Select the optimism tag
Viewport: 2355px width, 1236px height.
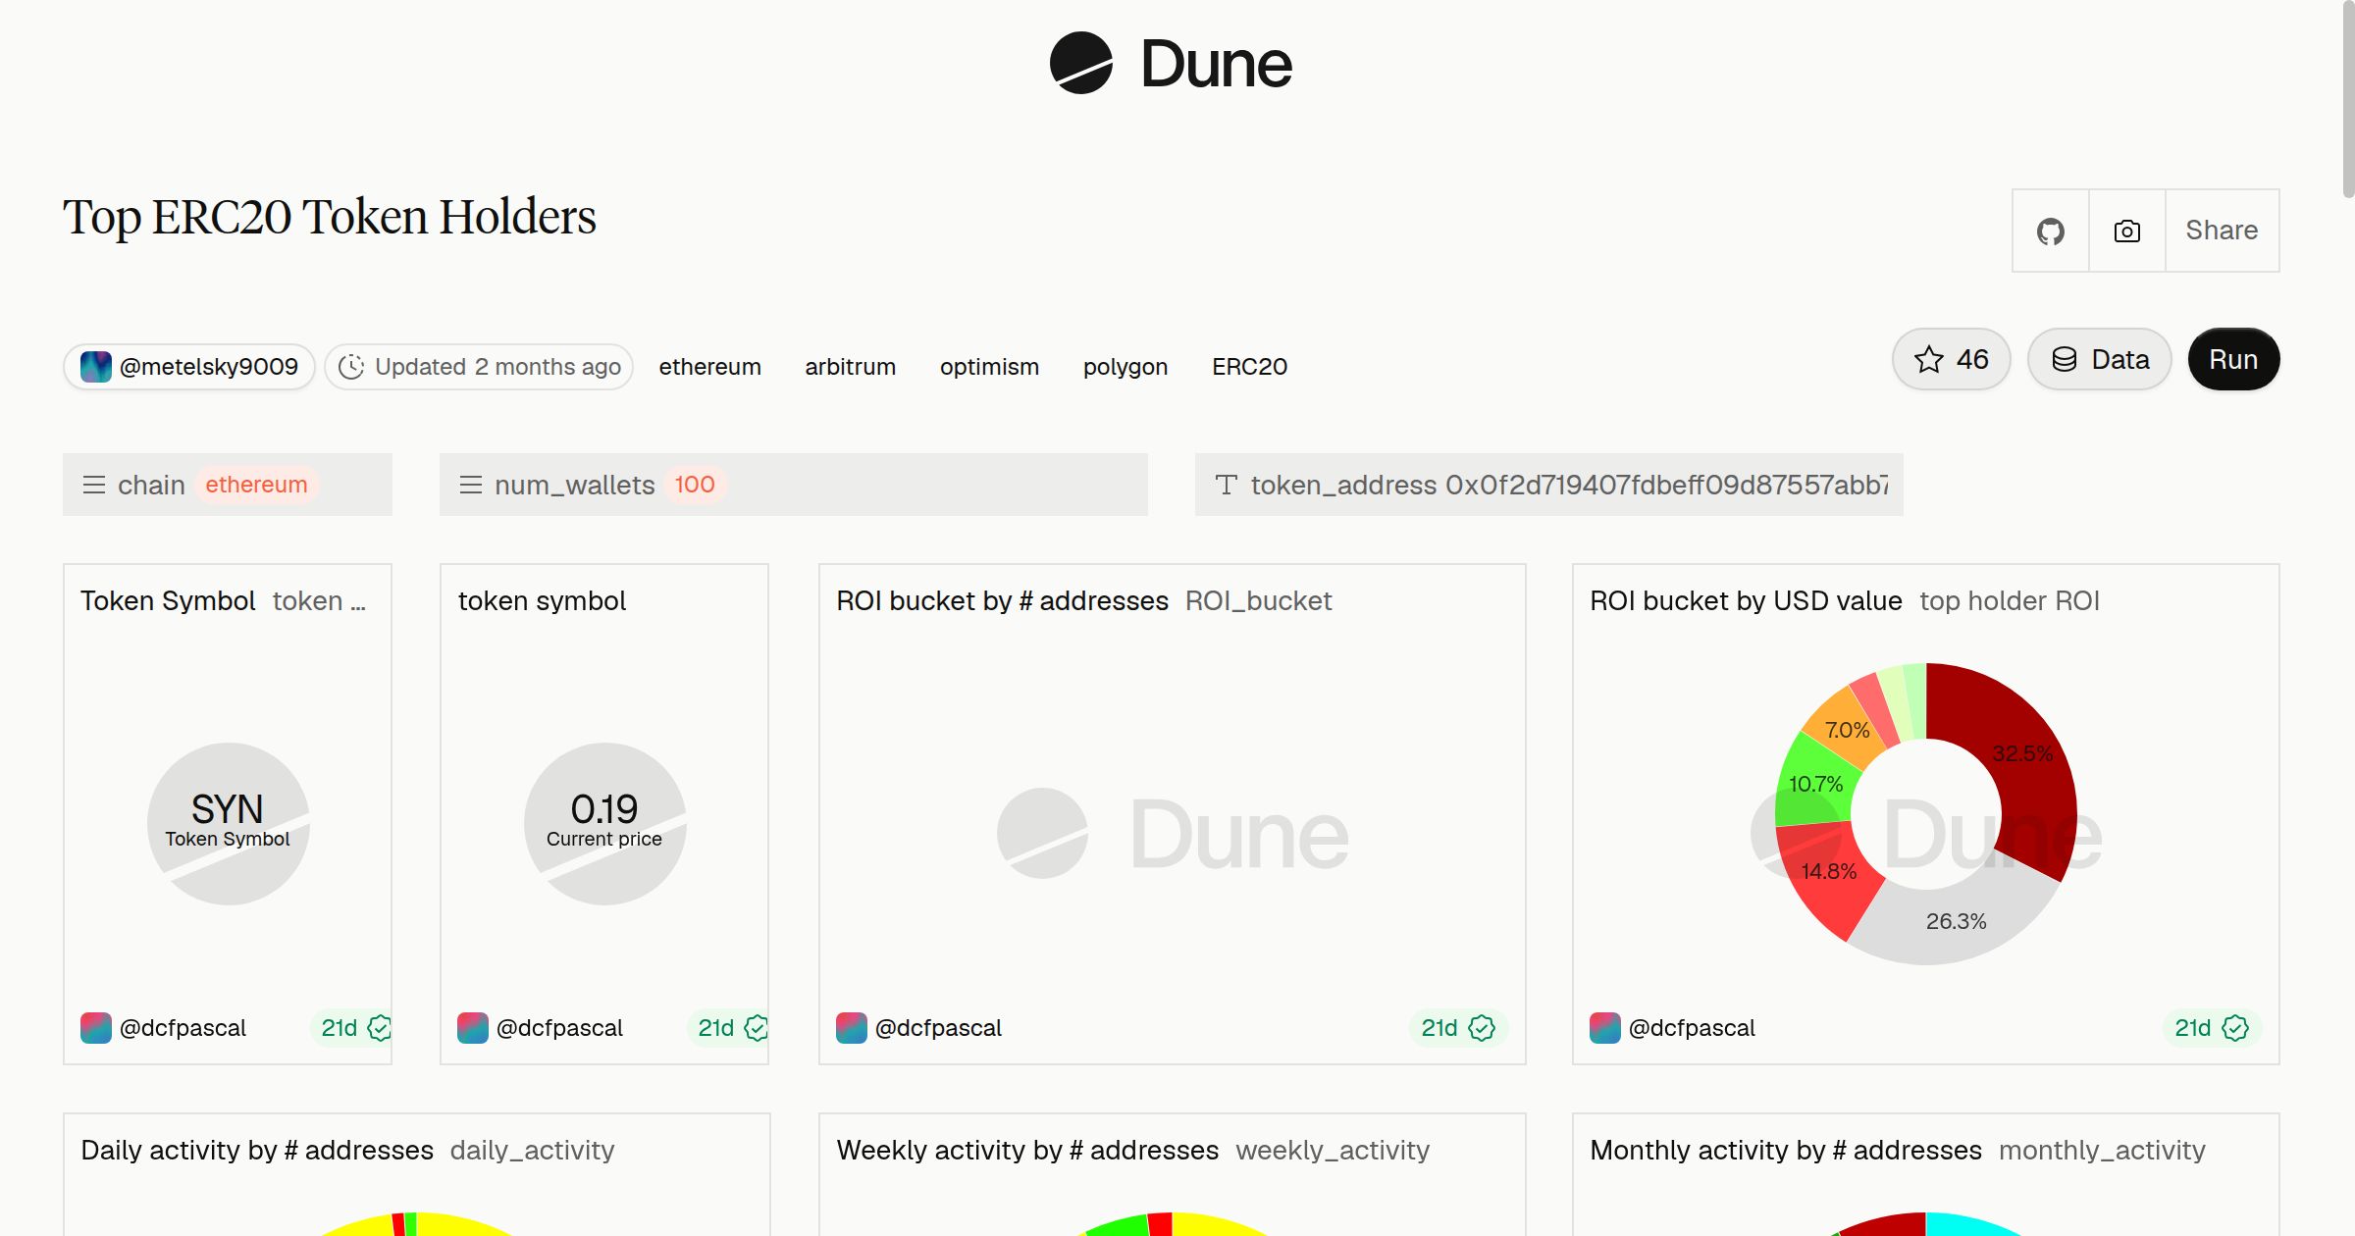click(x=989, y=367)
